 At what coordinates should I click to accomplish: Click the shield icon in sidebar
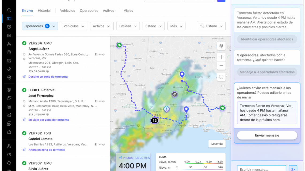[x=9, y=27]
